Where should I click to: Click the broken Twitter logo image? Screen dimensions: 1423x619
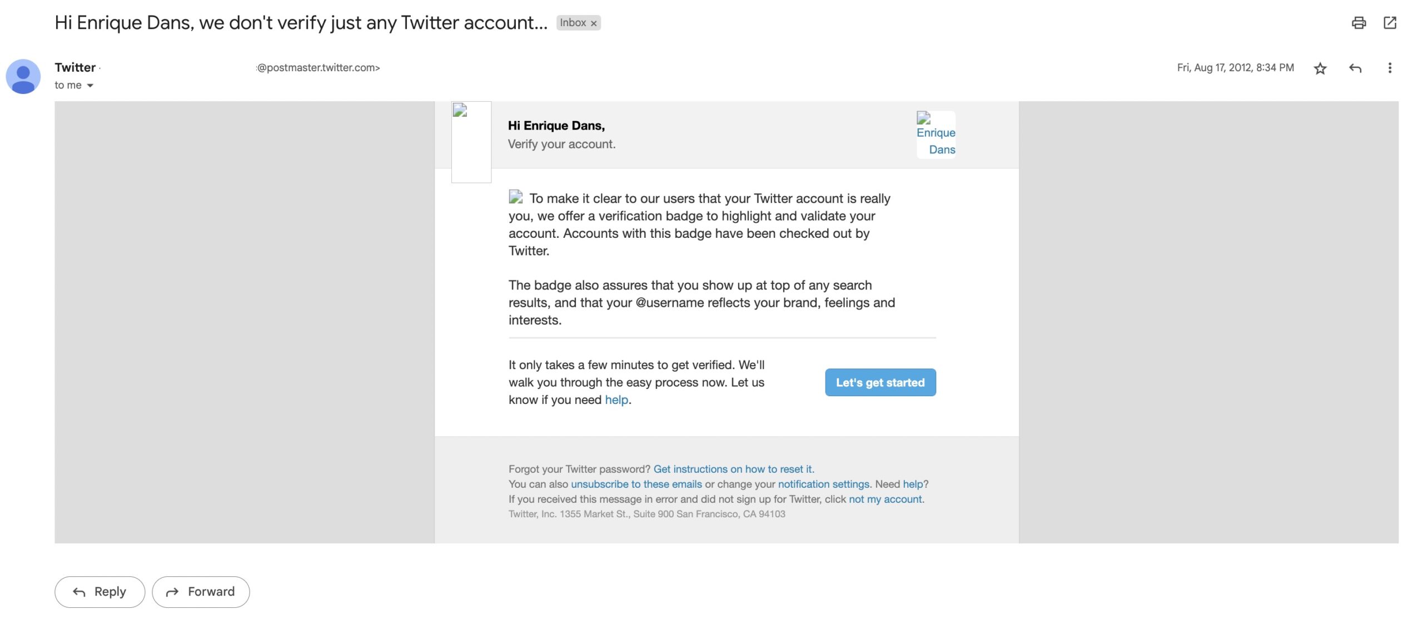point(471,142)
